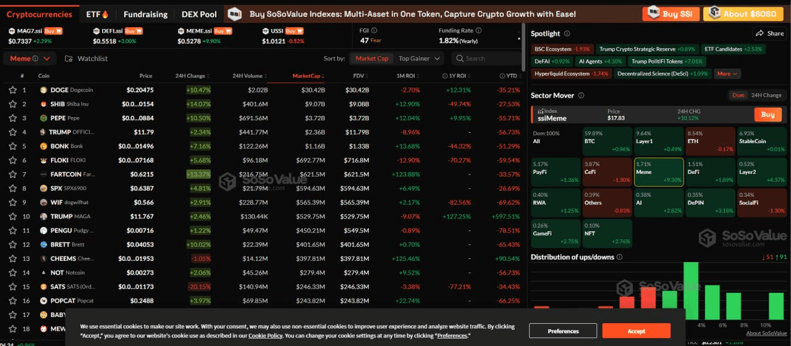Buy the ssiMeme index
The height and width of the screenshot is (346, 791).
coord(768,114)
